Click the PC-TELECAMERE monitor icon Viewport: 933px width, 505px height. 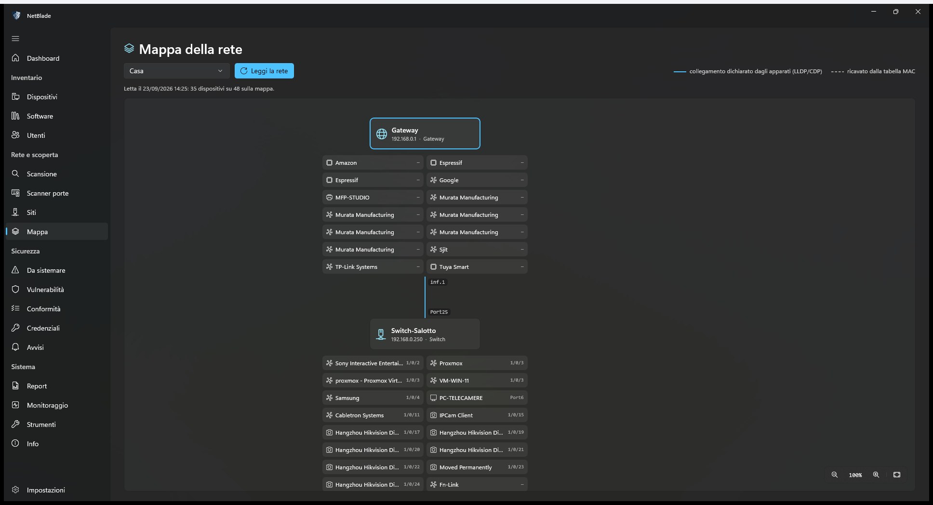point(433,398)
